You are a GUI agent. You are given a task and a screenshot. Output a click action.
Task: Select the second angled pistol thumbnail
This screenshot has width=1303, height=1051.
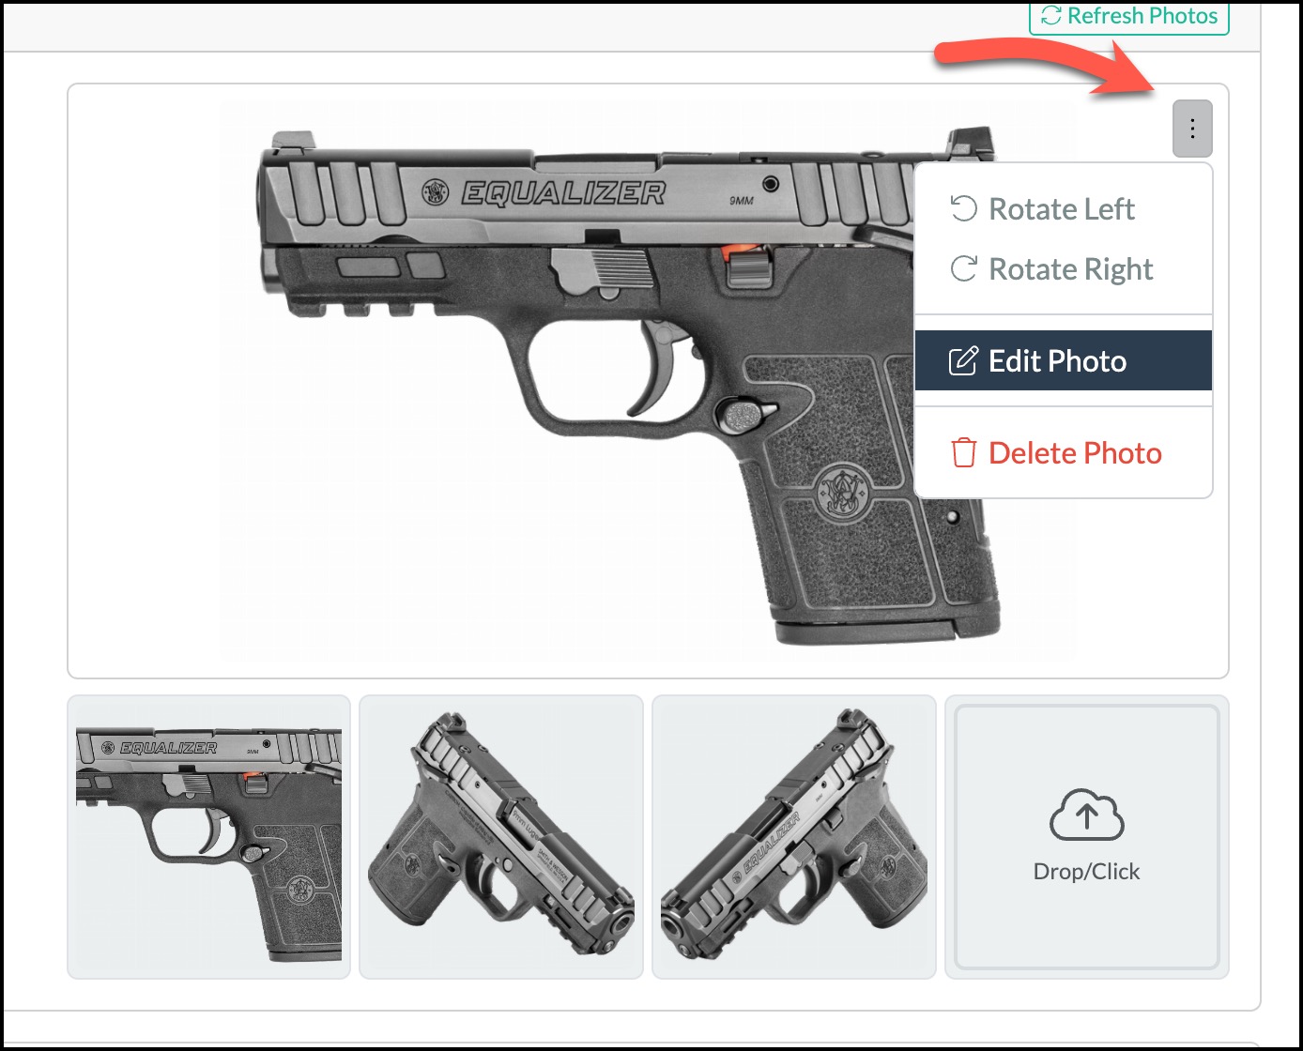(501, 837)
